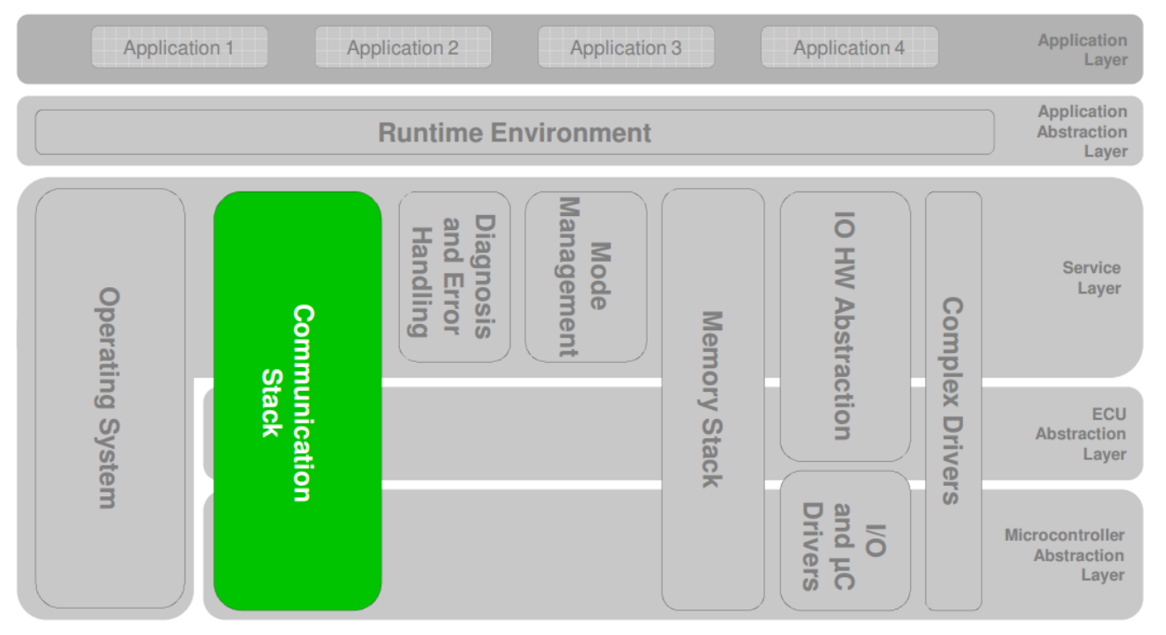The width and height of the screenshot is (1166, 635).
Task: Click the ECU Abstraction Layer label
Action: pos(1081,434)
